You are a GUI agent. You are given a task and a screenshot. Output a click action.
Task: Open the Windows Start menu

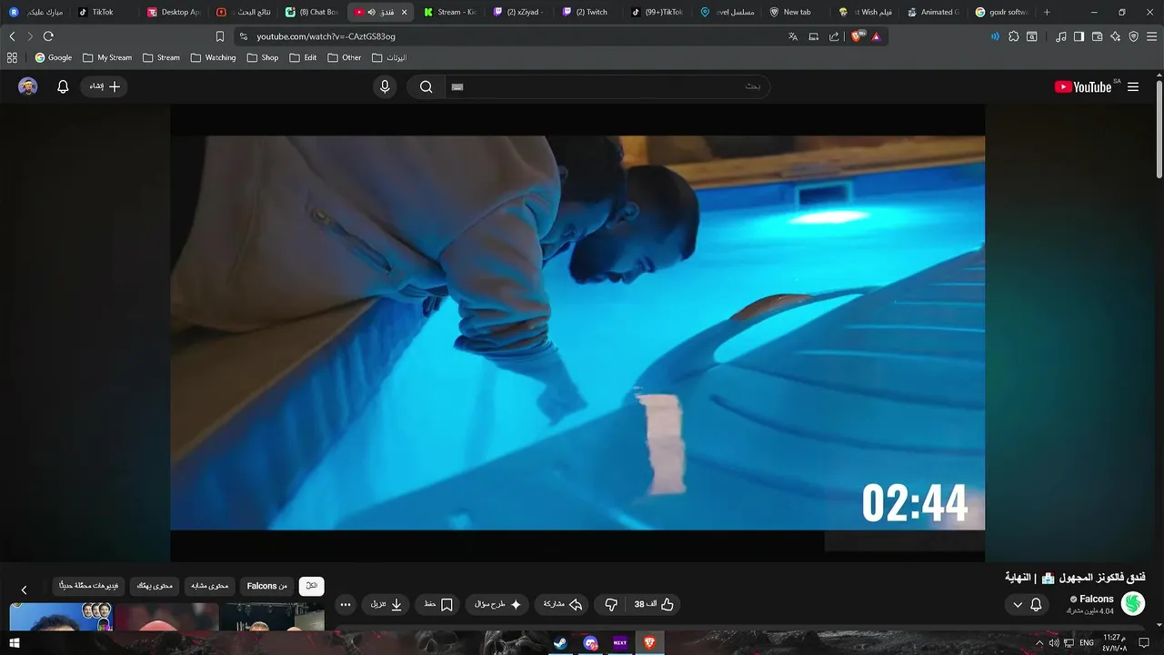15,643
